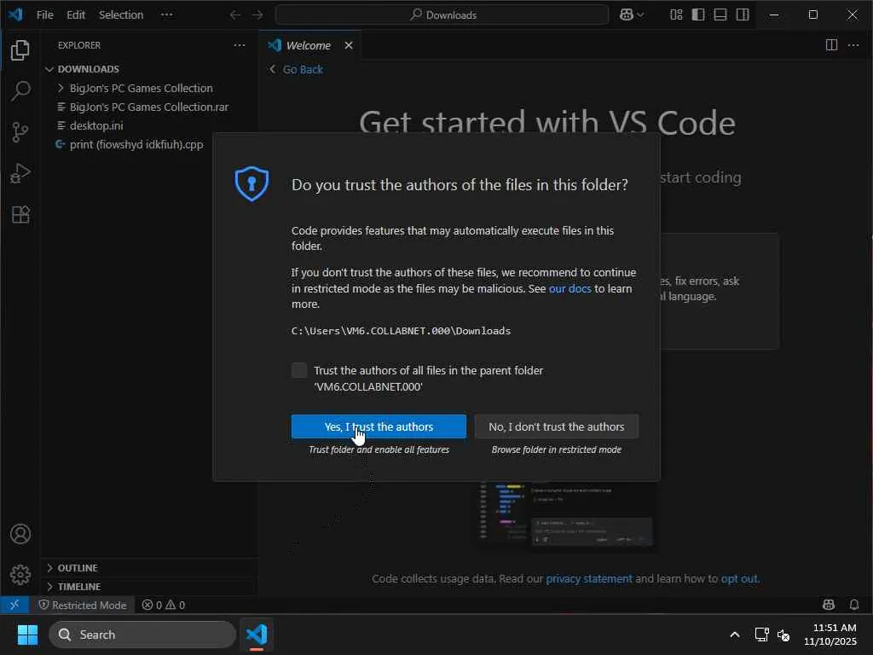The width and height of the screenshot is (873, 655).
Task: Select the Welcome tab
Action: tap(308, 45)
